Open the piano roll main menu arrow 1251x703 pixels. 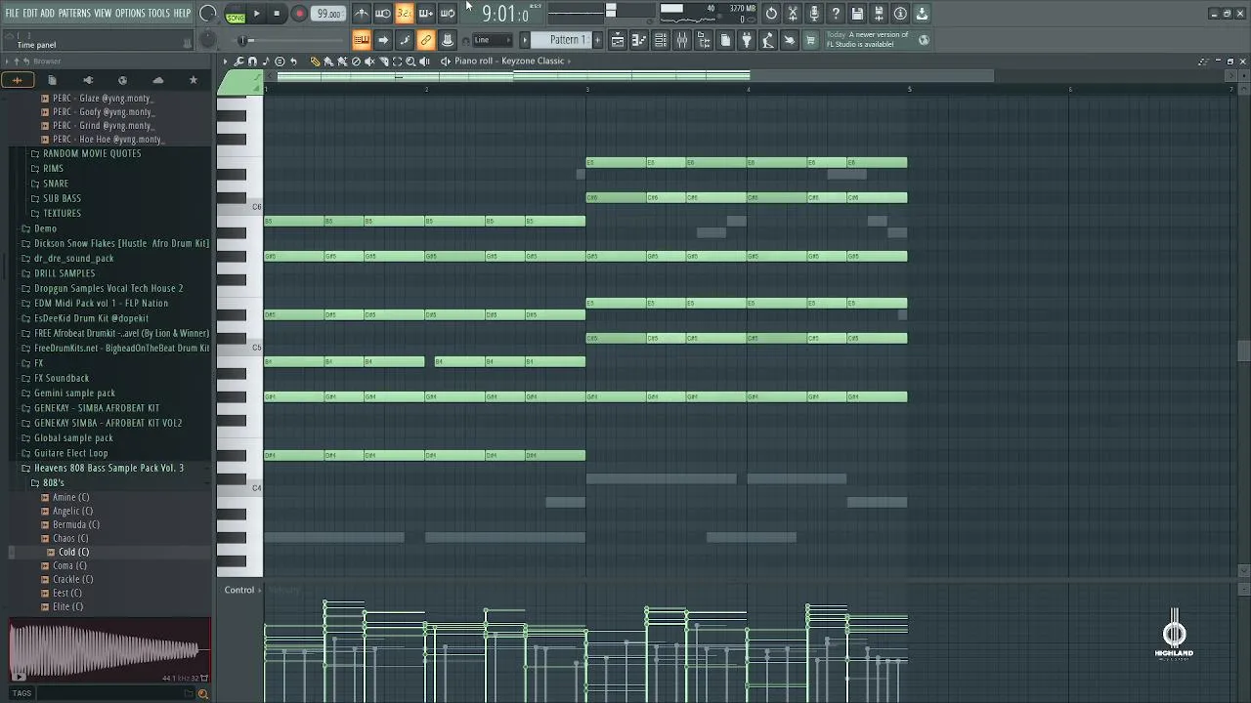pyautogui.click(x=226, y=62)
